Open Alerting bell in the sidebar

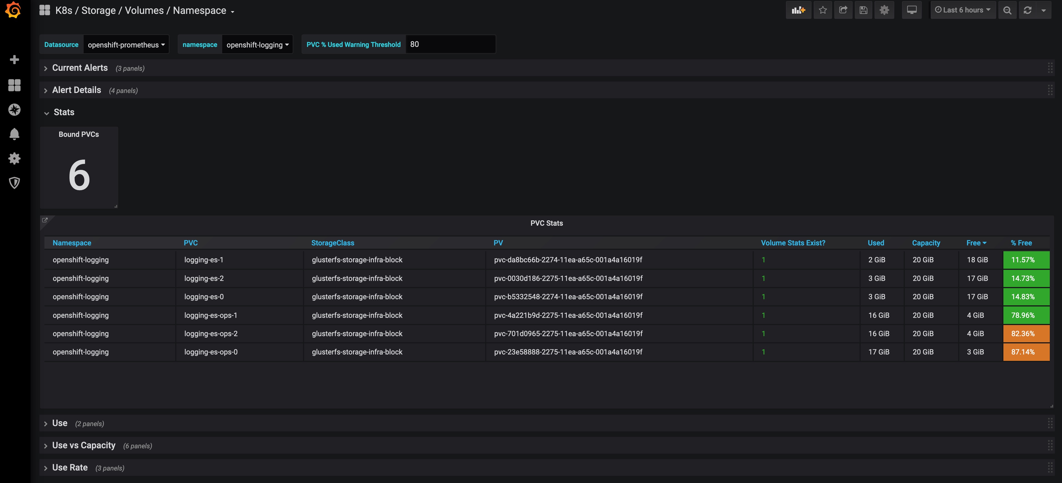(14, 134)
